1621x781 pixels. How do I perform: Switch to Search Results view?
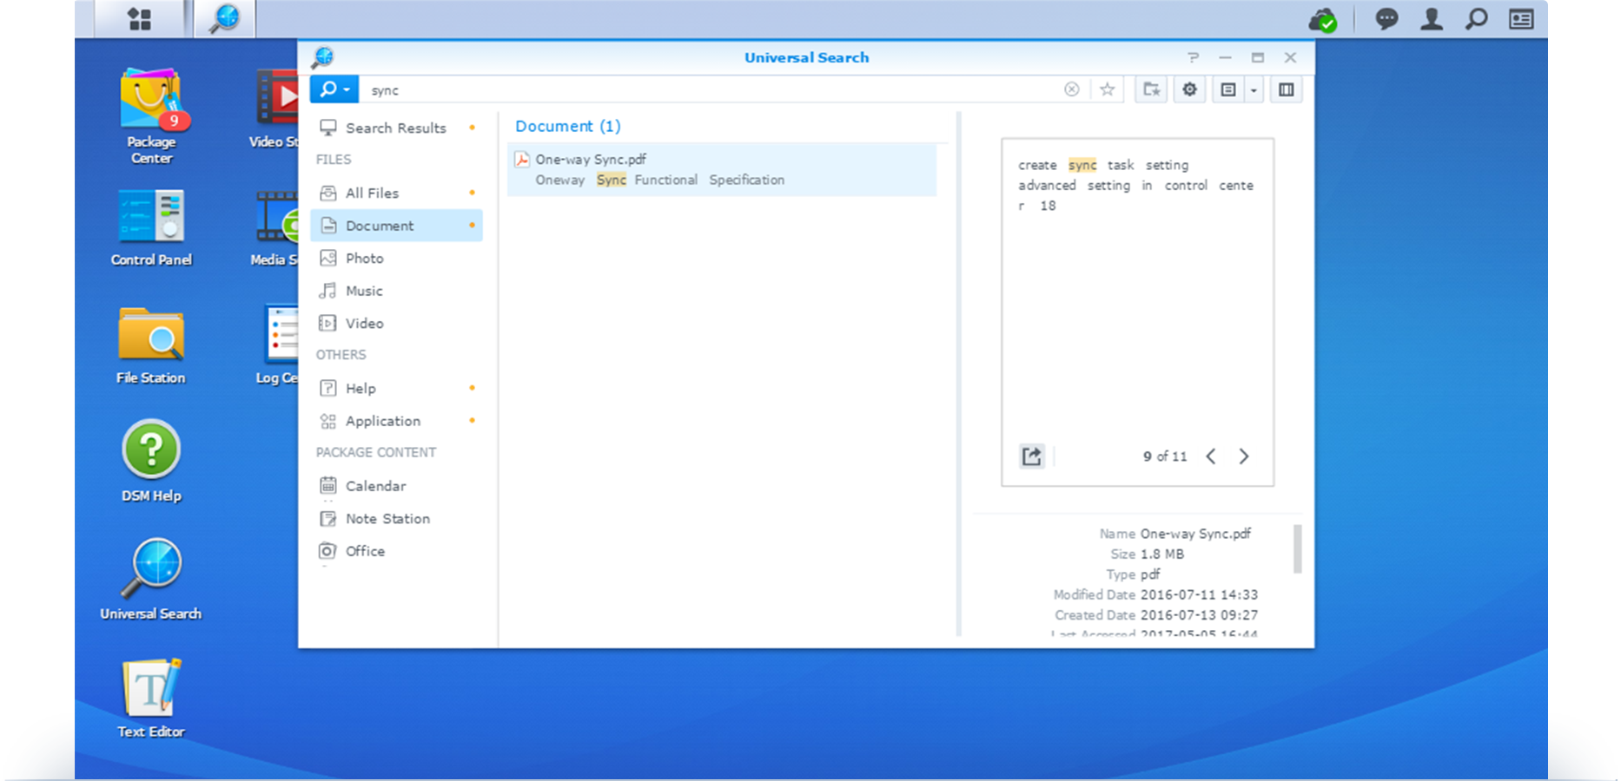(x=395, y=128)
